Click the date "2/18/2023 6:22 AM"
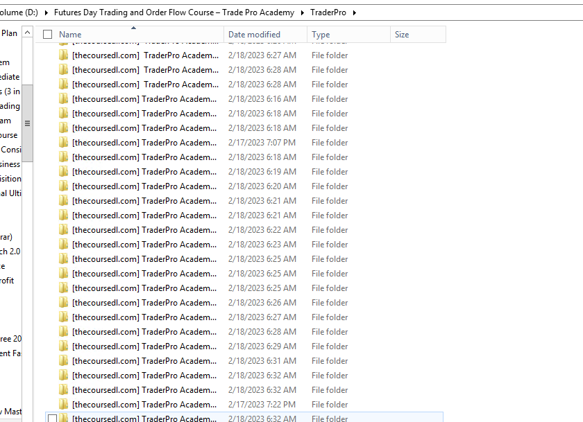Image resolution: width=583 pixels, height=422 pixels. pos(262,230)
